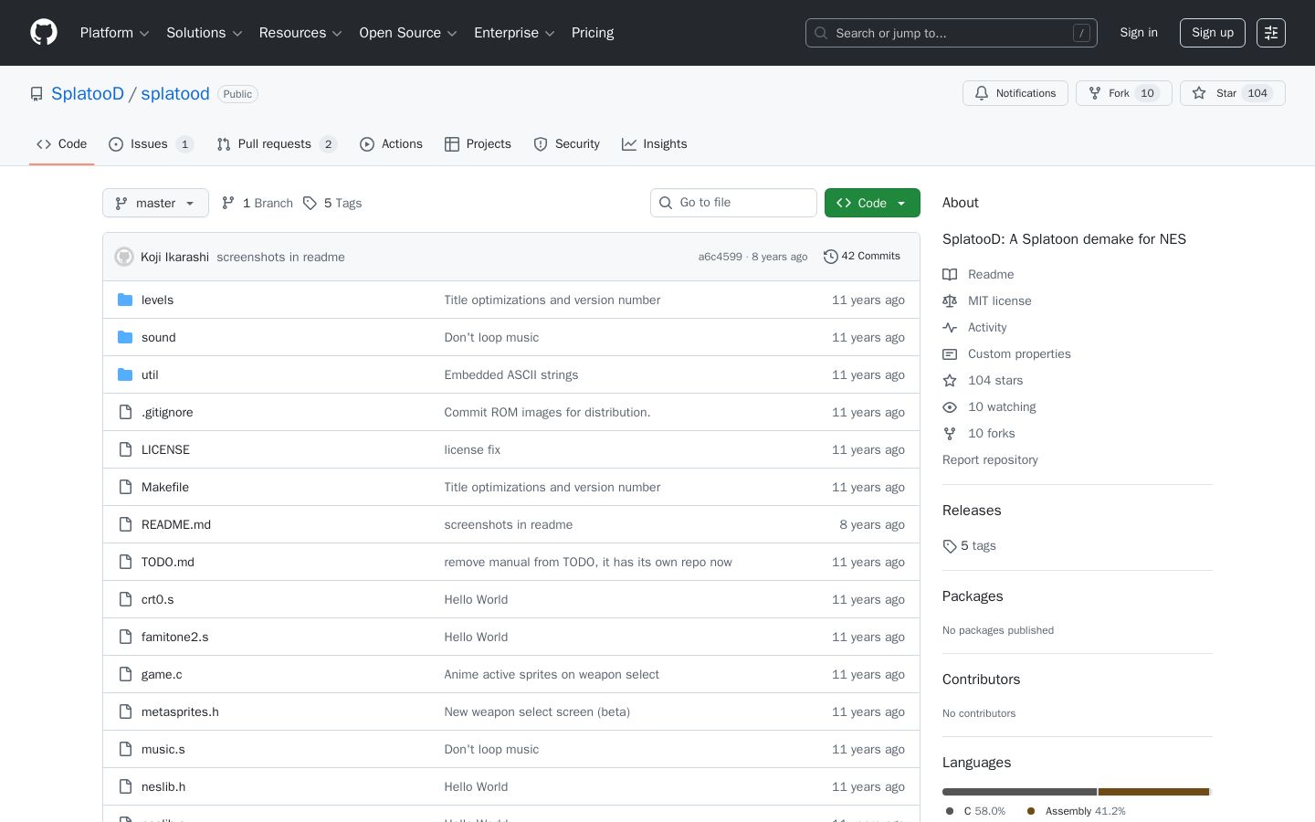Expand the Solutions menu

[x=204, y=33]
